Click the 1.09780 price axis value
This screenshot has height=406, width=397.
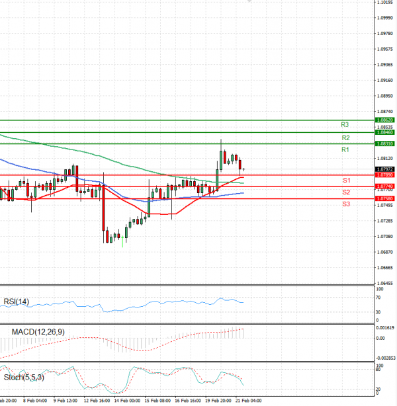(385, 34)
